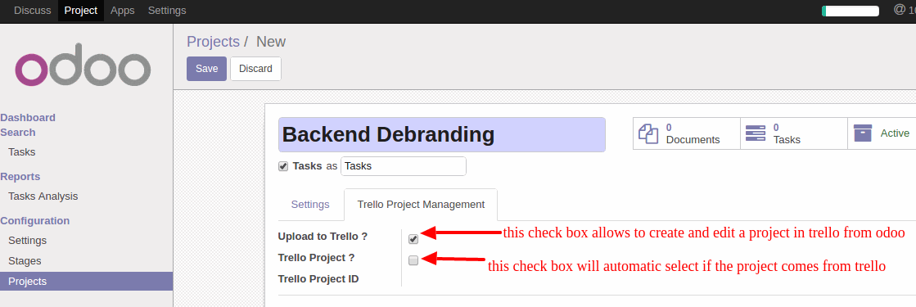Screen dimensions: 916x307
Task: Click the Tasks list icon
Action: [756, 133]
